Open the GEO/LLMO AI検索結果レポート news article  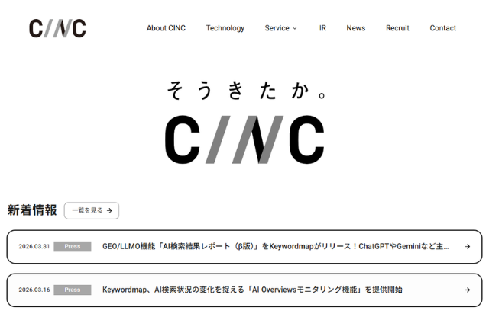[244, 247]
